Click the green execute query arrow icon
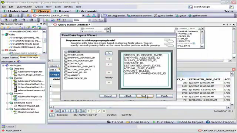Viewport: 237px width, 133px height. point(47,20)
